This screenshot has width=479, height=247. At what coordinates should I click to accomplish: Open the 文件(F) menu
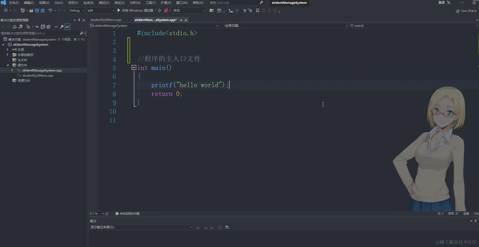(x=14, y=3)
